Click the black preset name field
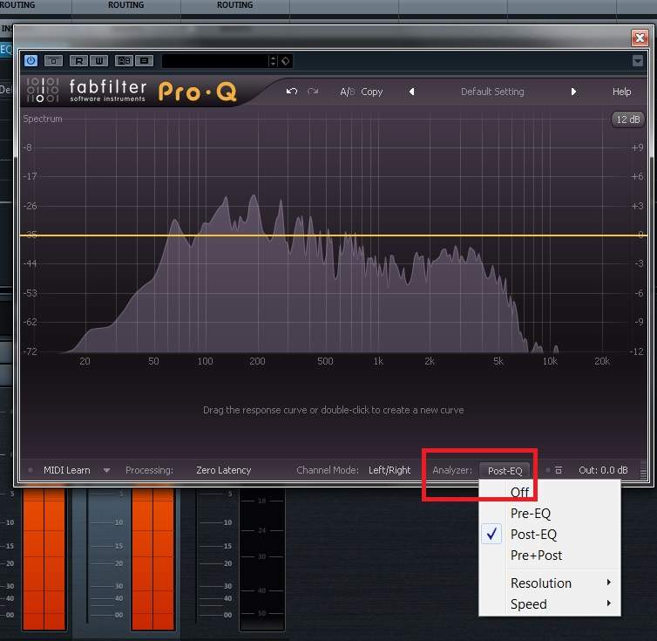Viewport: 657px width, 641px height. tap(215, 61)
